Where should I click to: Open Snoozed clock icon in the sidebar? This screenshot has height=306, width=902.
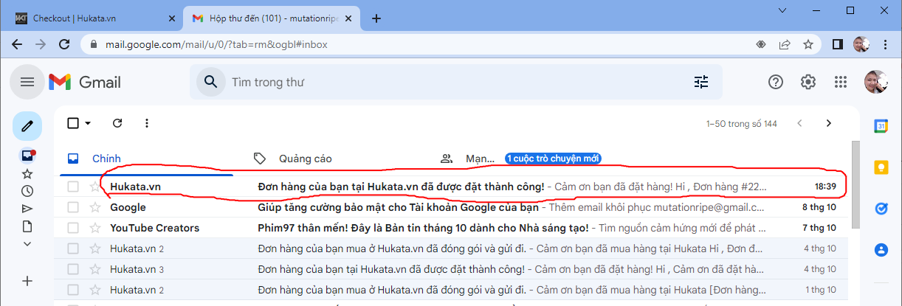click(x=27, y=191)
